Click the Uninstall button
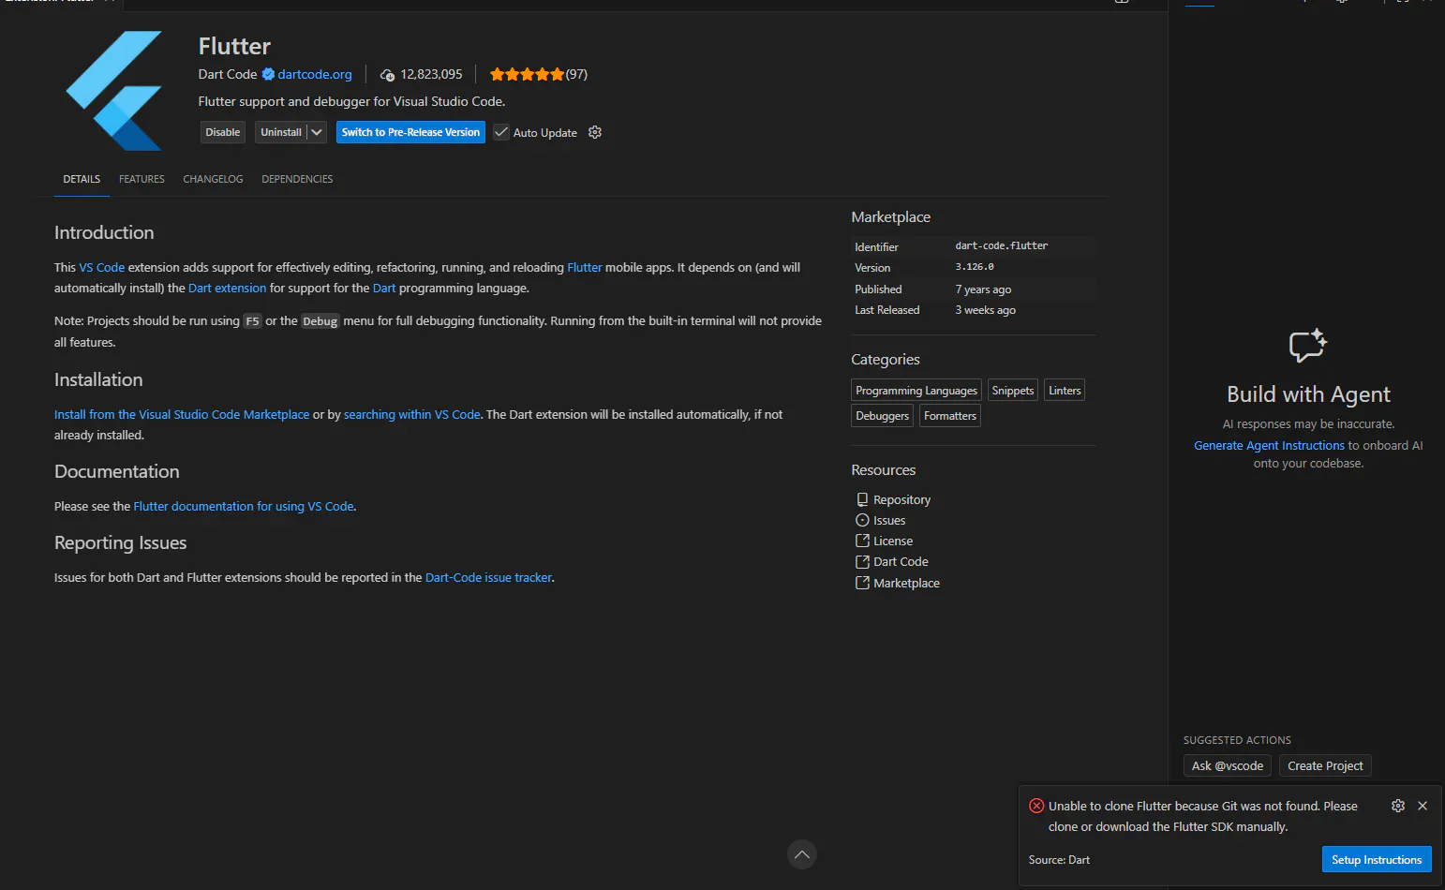1445x890 pixels. click(281, 132)
